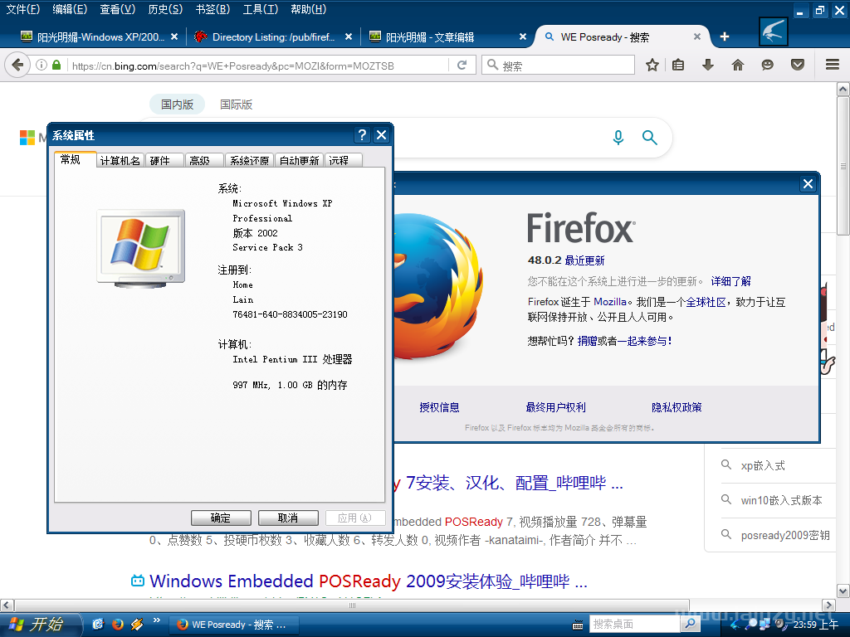Click the Bing magnifier search icon
Screen dimensions: 850x637
click(649, 138)
